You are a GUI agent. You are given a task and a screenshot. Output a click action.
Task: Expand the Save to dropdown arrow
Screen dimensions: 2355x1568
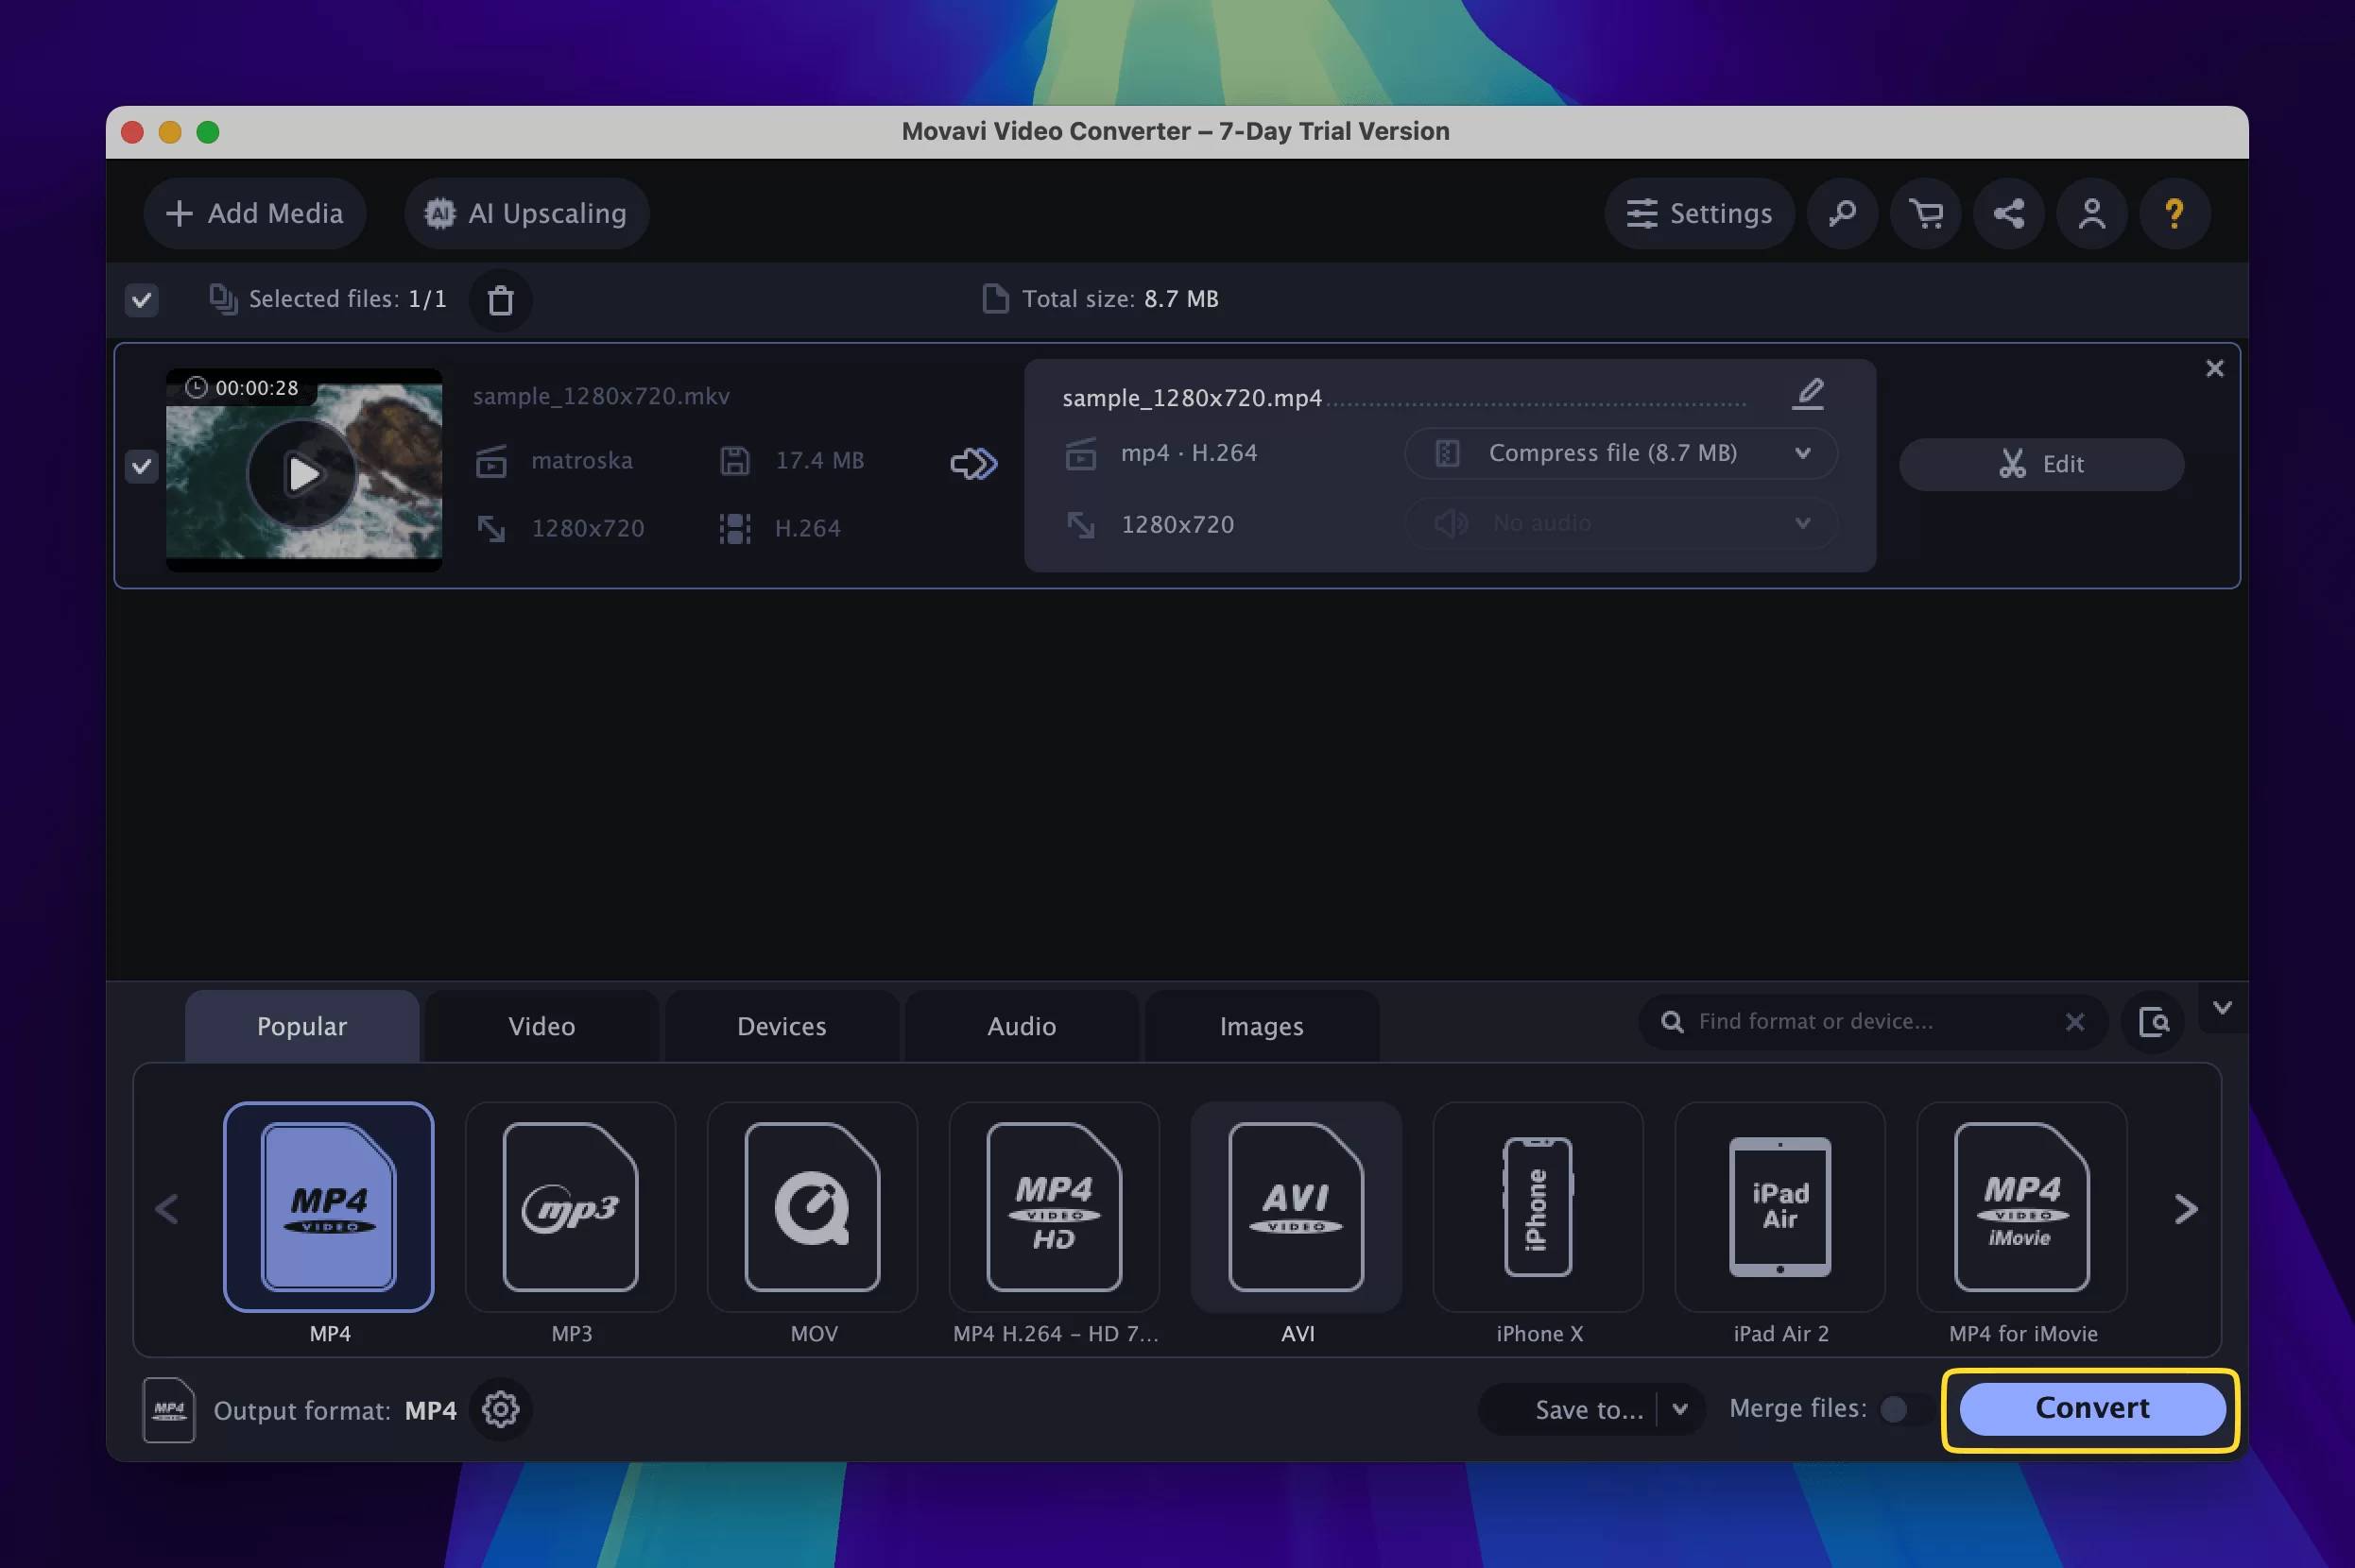(x=1679, y=1409)
